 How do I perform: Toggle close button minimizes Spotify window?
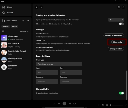[x=121, y=24]
